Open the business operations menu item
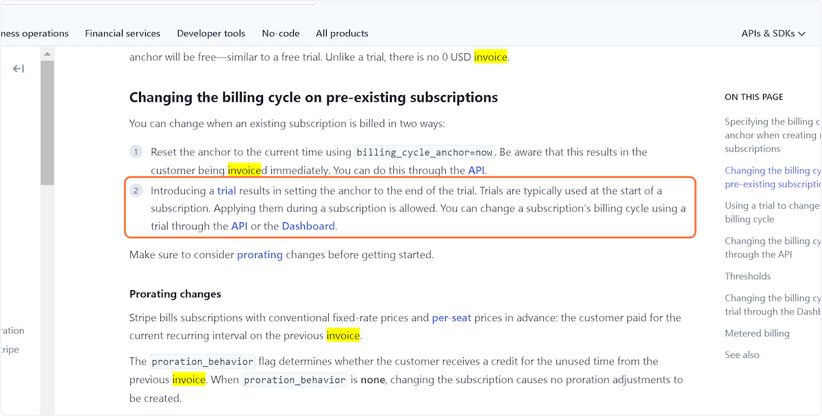Image resolution: width=822 pixels, height=416 pixels. [x=34, y=33]
